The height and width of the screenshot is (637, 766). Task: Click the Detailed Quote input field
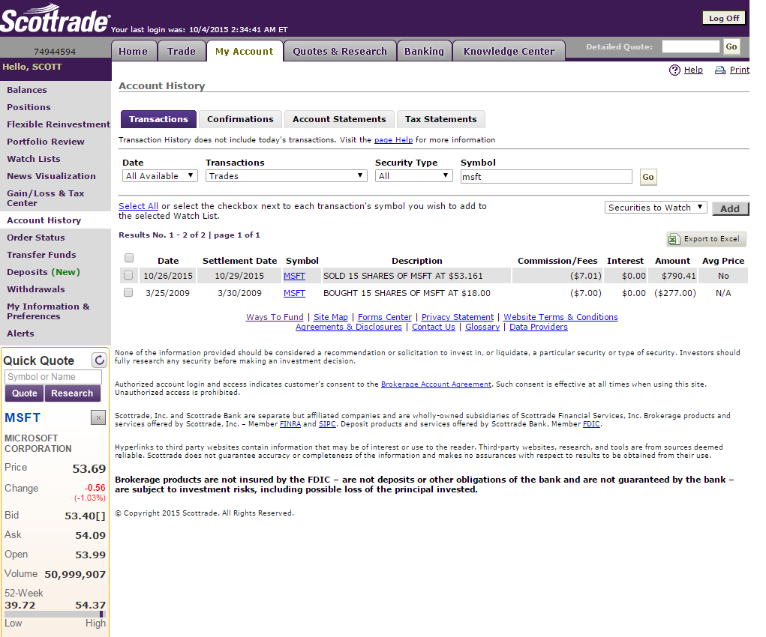point(690,47)
